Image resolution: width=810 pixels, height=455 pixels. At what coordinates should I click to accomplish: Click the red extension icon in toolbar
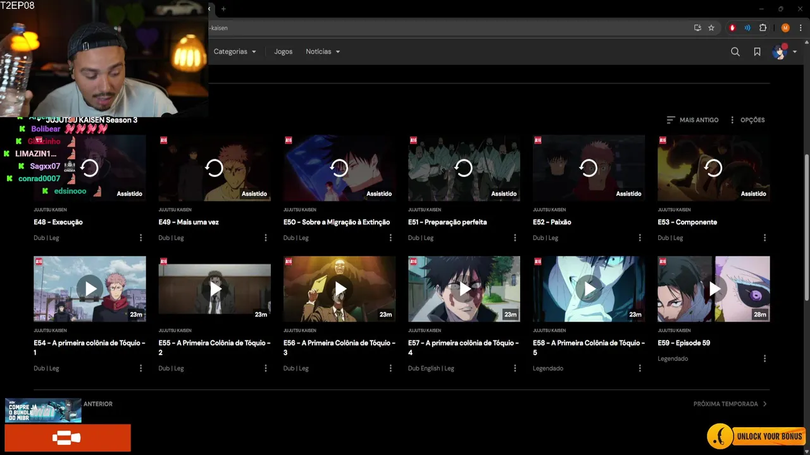coord(732,28)
